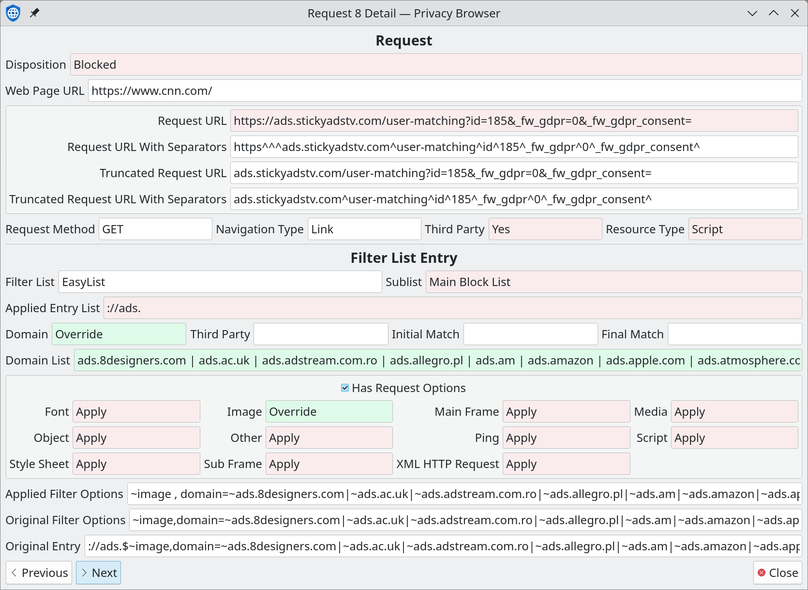The width and height of the screenshot is (808, 590).
Task: Click the Ping option field
Action: pyautogui.click(x=567, y=438)
